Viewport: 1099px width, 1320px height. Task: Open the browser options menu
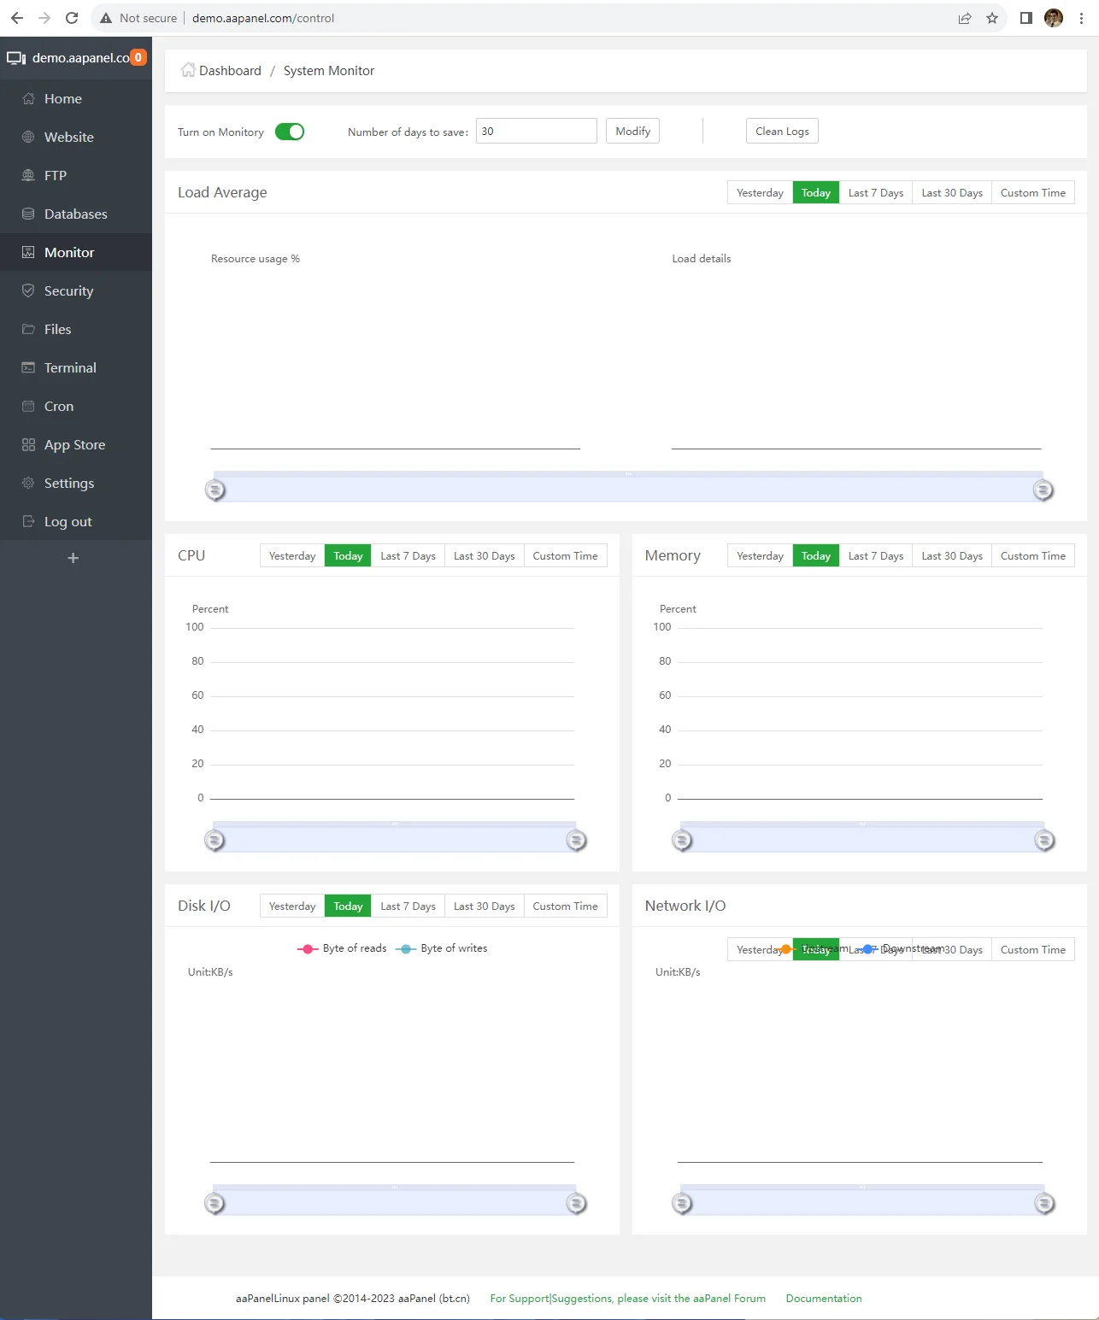[x=1081, y=17]
